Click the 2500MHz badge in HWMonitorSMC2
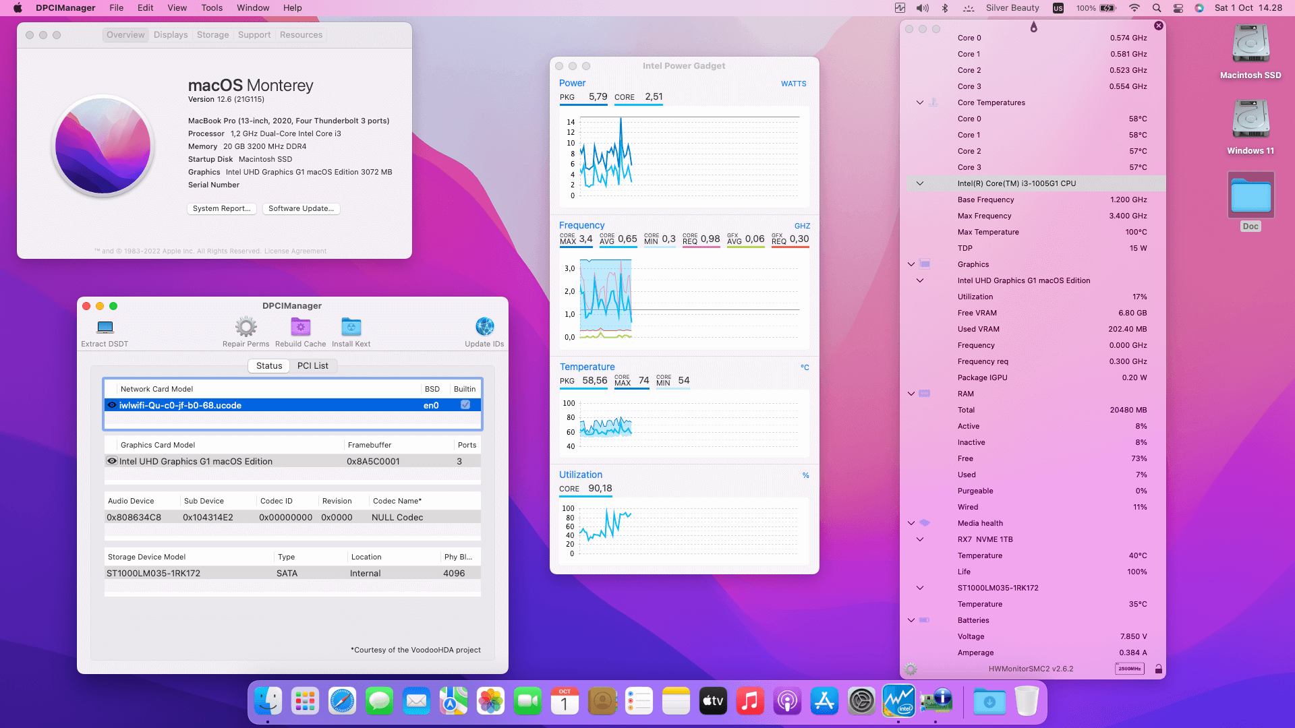The width and height of the screenshot is (1295, 728). click(x=1130, y=669)
